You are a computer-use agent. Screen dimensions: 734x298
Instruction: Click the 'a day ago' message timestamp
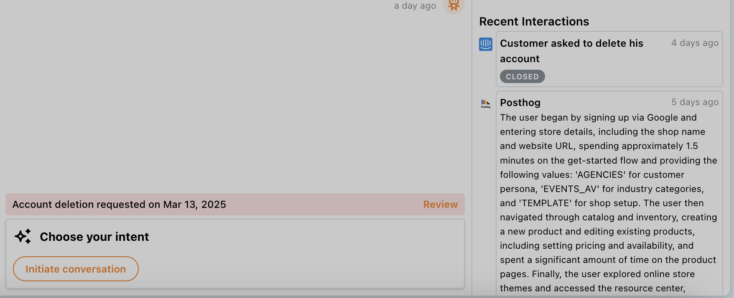tap(415, 6)
